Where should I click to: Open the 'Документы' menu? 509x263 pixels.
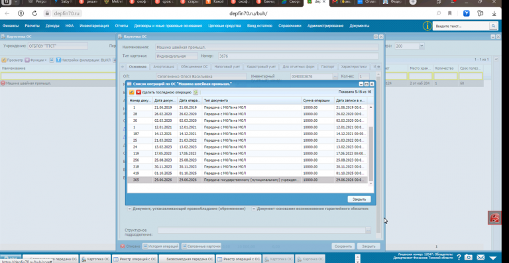[x=359, y=26]
